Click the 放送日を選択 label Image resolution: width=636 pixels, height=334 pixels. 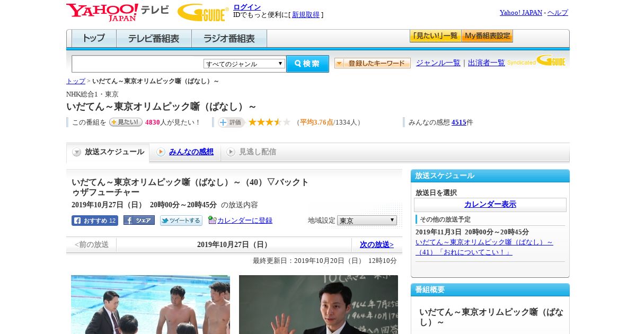click(436, 192)
